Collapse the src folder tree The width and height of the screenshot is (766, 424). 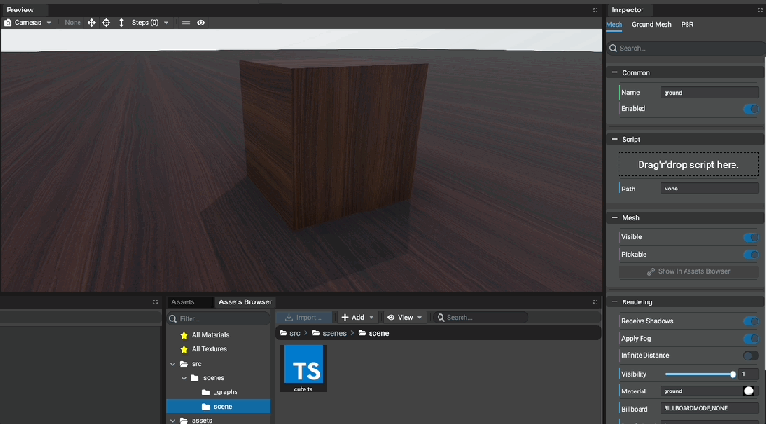[x=172, y=364]
